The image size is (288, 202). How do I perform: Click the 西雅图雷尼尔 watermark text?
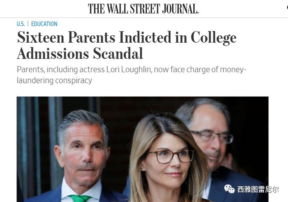point(258,189)
